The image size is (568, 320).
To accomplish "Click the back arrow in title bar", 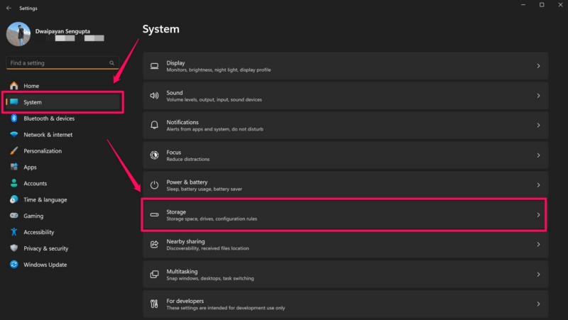I will pyautogui.click(x=9, y=9).
